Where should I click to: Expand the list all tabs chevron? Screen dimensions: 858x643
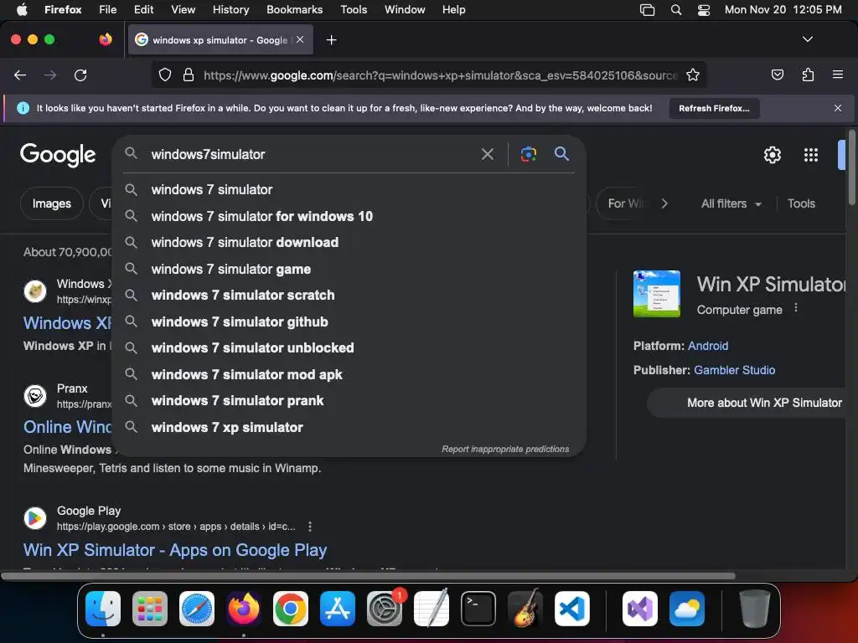pyautogui.click(x=807, y=39)
